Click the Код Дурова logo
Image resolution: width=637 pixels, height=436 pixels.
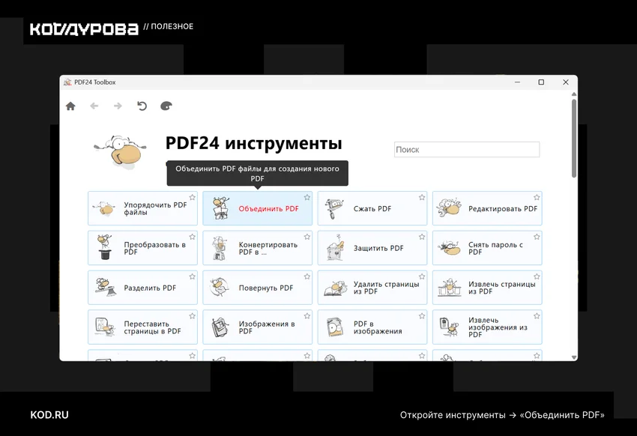click(x=84, y=29)
